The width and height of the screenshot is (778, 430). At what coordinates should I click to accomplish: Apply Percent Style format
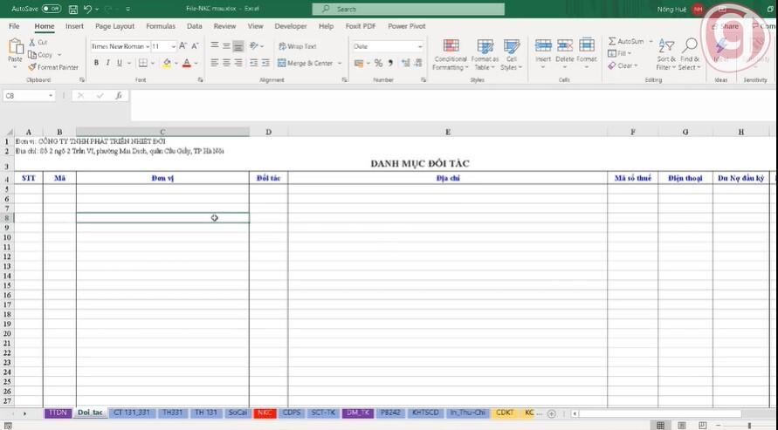[x=379, y=63]
